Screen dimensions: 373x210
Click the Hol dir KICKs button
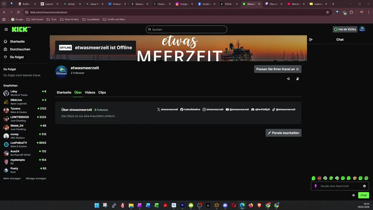345,29
